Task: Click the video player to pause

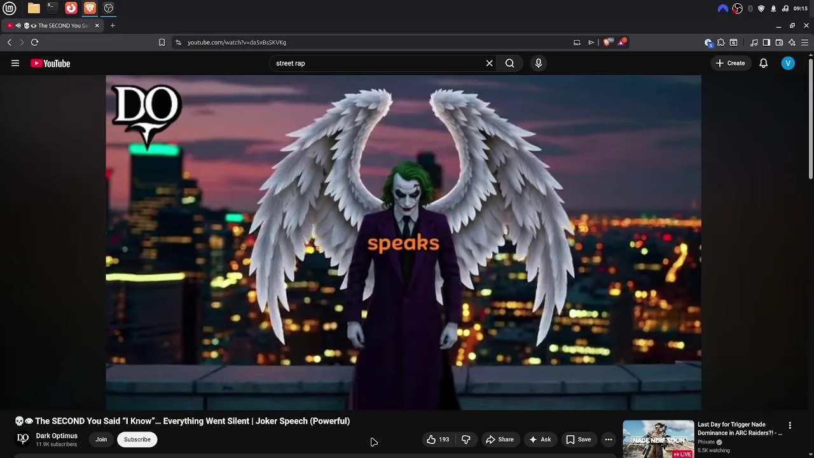Action: click(403, 242)
